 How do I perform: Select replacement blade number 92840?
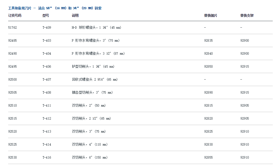(x=208, y=54)
